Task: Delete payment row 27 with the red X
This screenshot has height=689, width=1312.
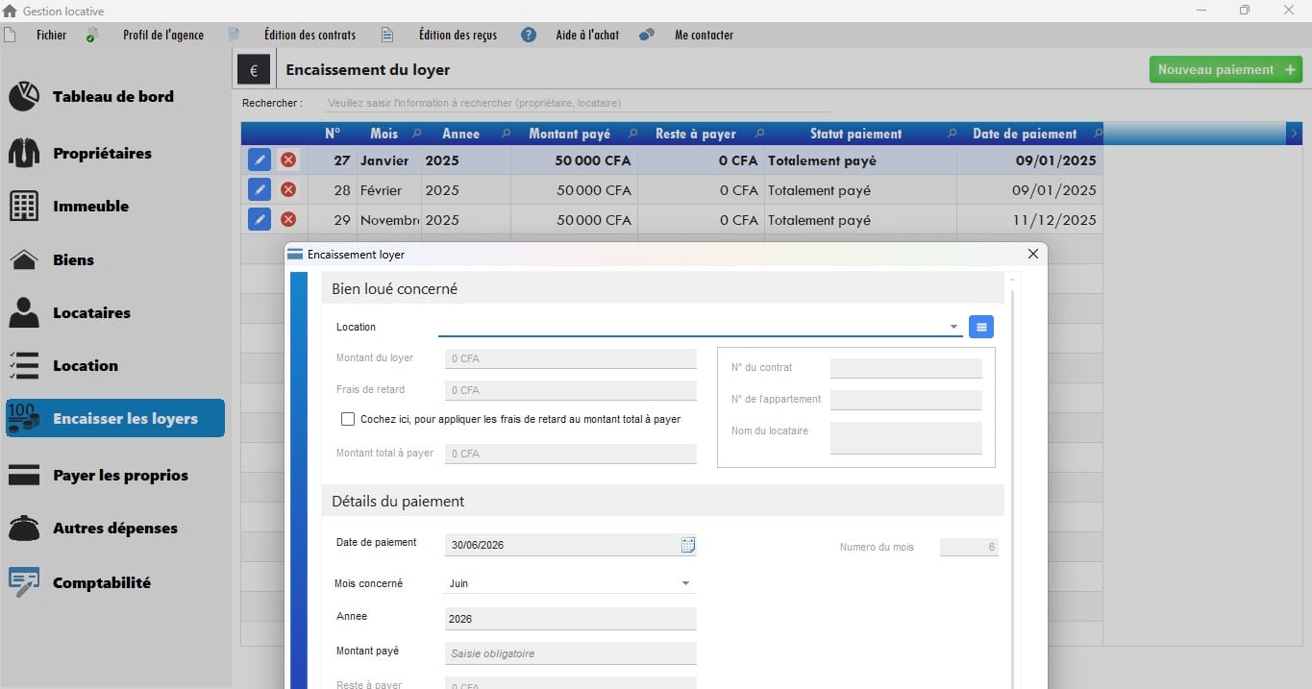Action: (287, 160)
